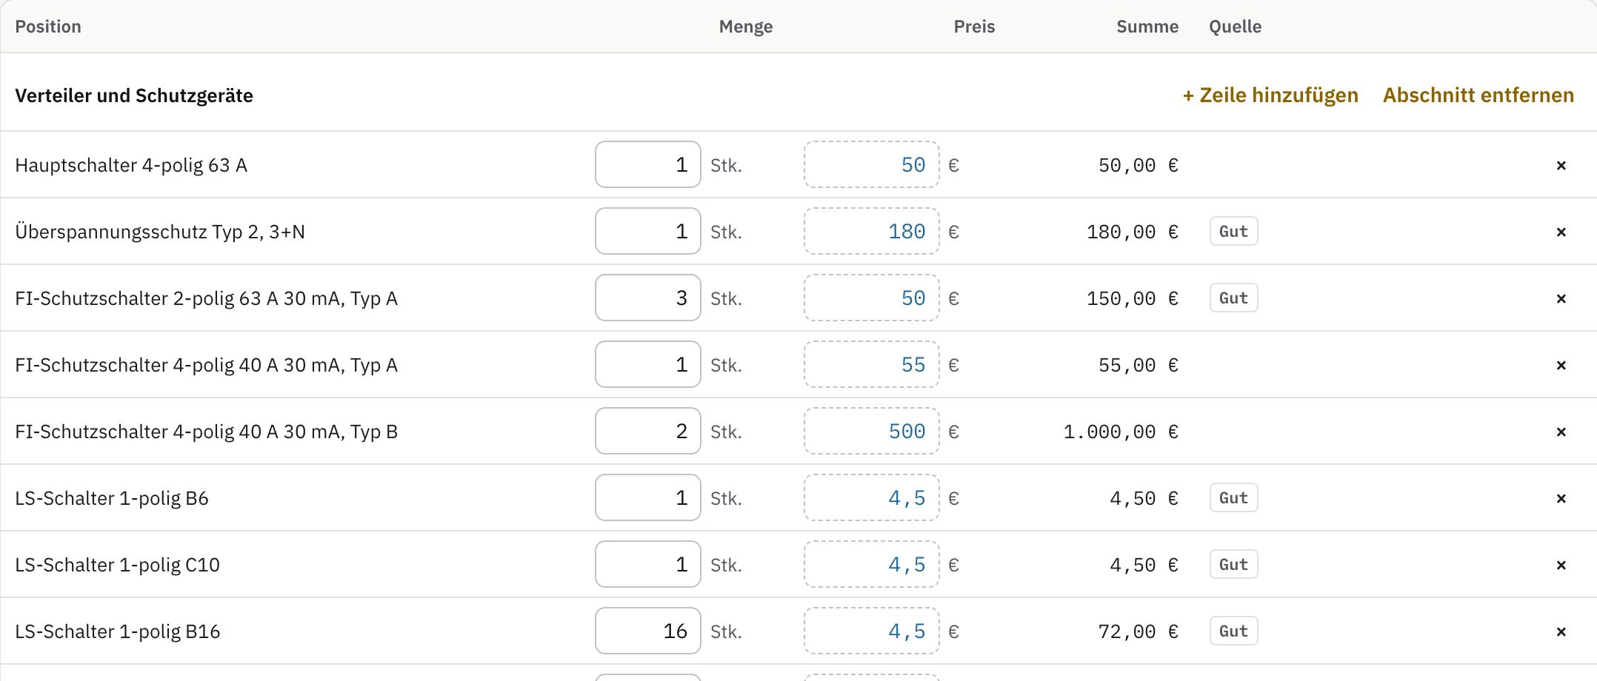The height and width of the screenshot is (681, 1597).
Task: Edit quantity for FI-Schutzschalter 4-polig Typ B
Action: click(x=648, y=431)
